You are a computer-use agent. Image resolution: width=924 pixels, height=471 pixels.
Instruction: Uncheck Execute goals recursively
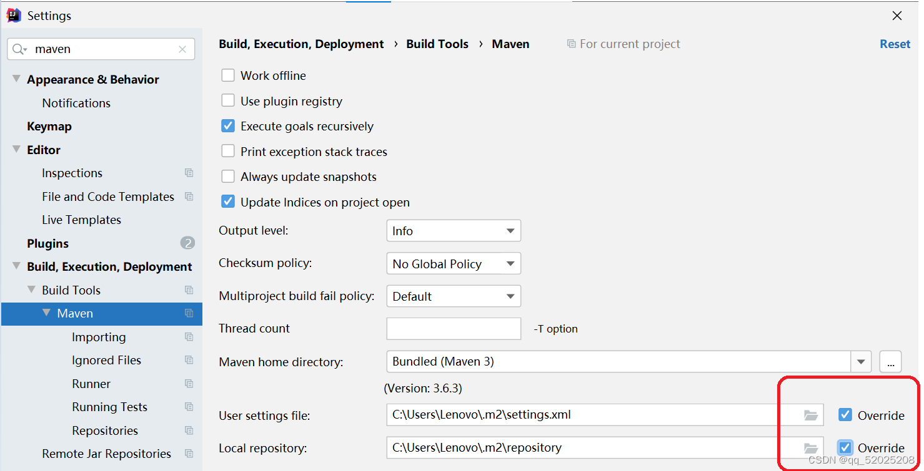[x=228, y=126]
